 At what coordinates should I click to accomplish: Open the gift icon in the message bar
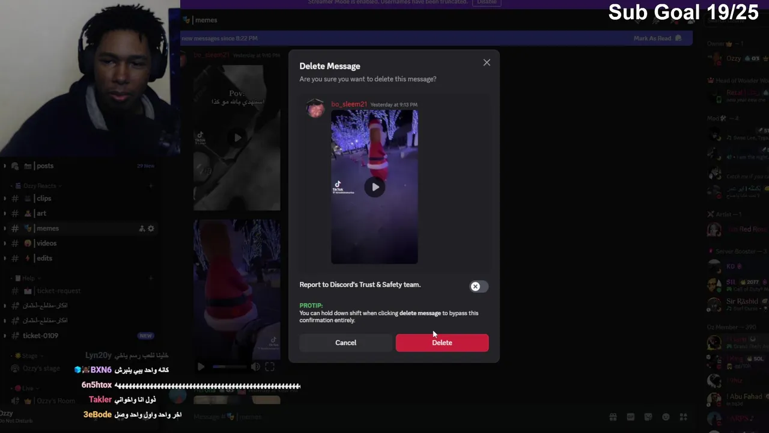613,417
